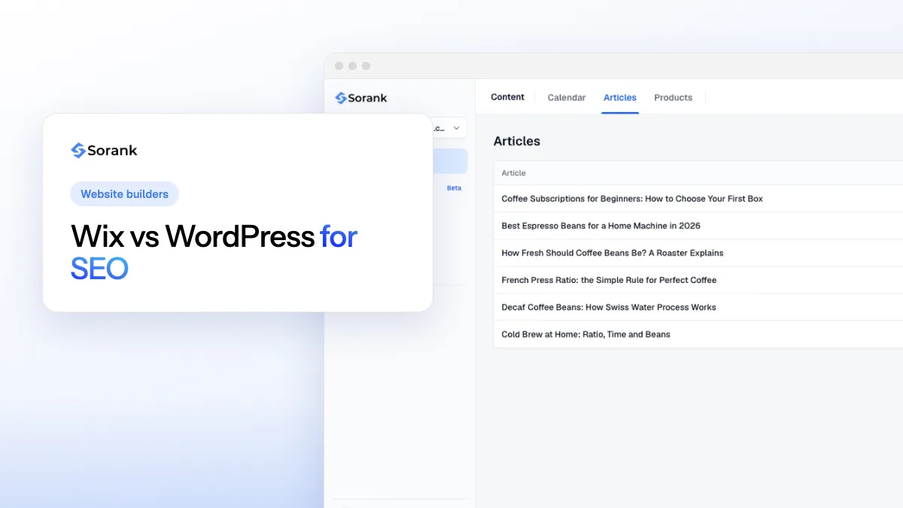Switch to the Articles tab
The height and width of the screenshot is (508, 903).
click(x=620, y=98)
